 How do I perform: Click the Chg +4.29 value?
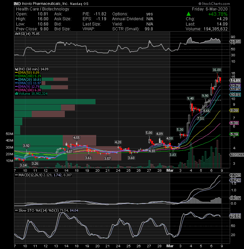(x=222, y=19)
